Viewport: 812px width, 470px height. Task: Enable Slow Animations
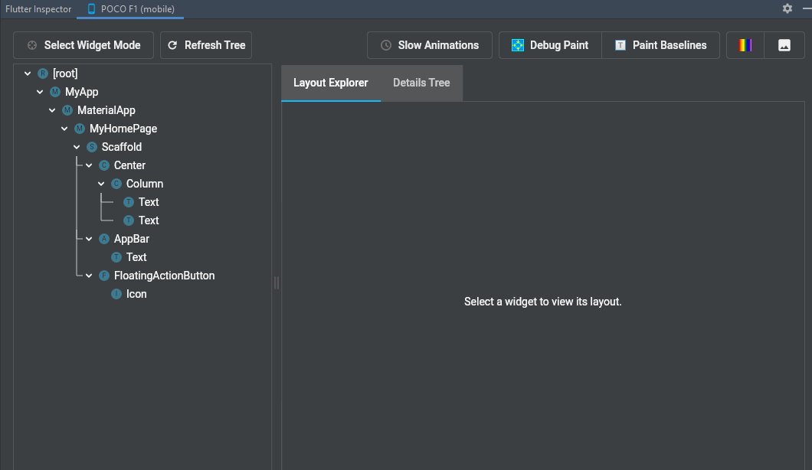(429, 45)
